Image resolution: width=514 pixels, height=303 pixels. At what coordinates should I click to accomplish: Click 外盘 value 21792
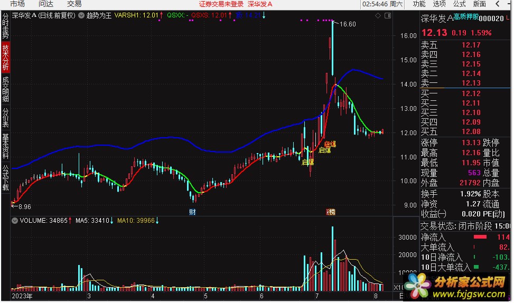(470, 183)
